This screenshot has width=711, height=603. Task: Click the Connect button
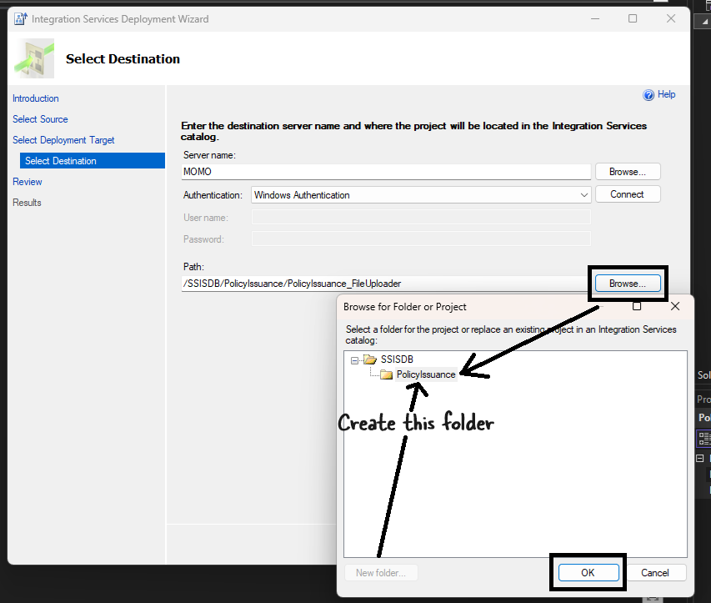pyautogui.click(x=628, y=194)
